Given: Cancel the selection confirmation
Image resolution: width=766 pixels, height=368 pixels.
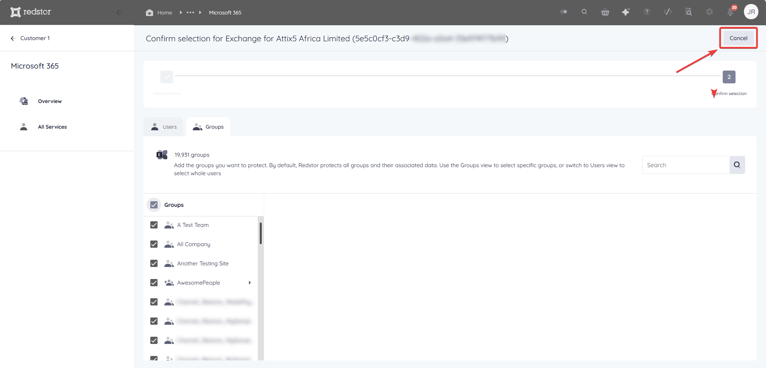Looking at the screenshot, I should tap(738, 38).
